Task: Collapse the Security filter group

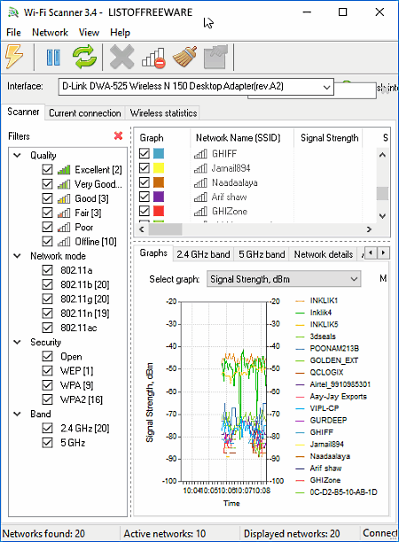Action: 17,342
